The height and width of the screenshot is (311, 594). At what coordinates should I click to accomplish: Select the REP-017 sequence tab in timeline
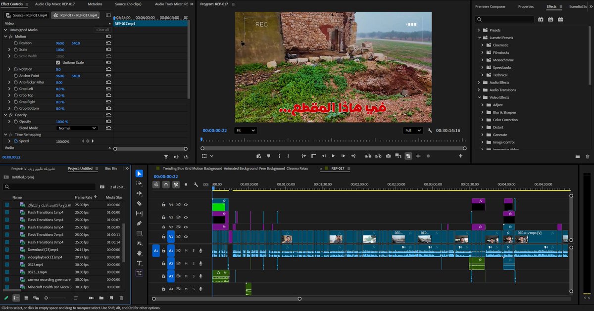click(x=338, y=169)
